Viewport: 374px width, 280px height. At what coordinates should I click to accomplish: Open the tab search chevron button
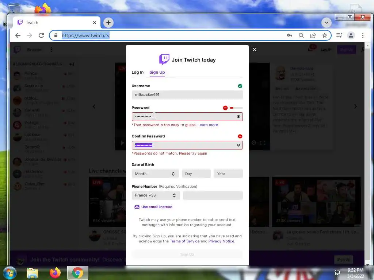[326, 23]
